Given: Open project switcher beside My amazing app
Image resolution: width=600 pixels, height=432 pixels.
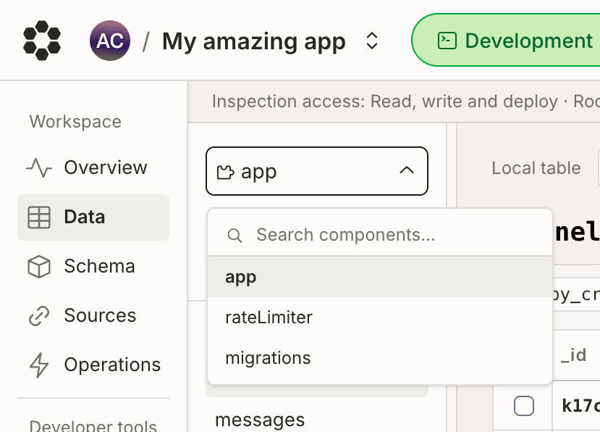Looking at the screenshot, I should (x=372, y=41).
